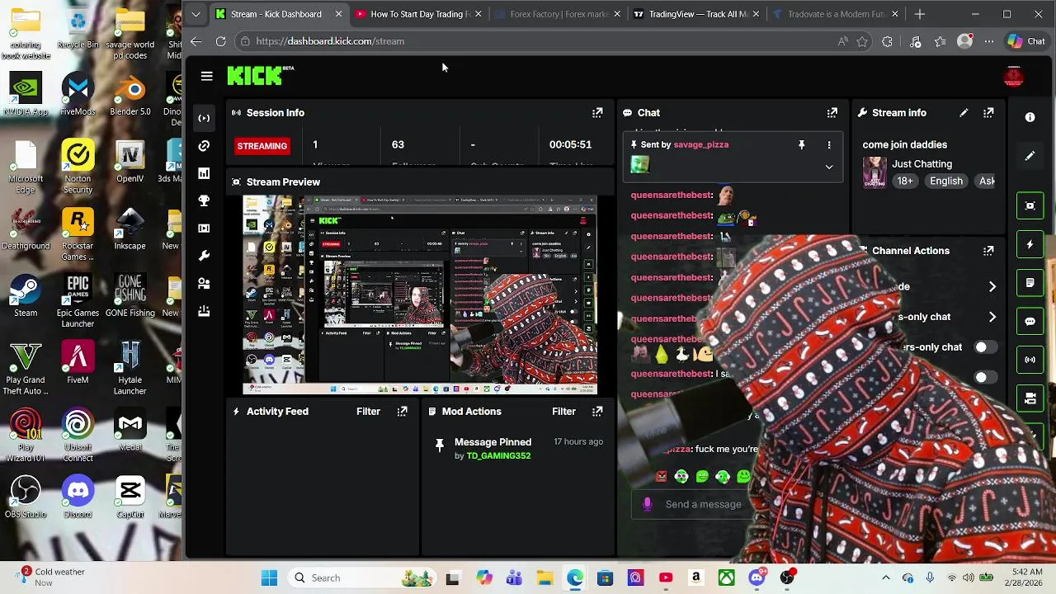This screenshot has width=1056, height=594.
Task: Open the Copilot Chat button in Edge
Action: pos(1027,41)
